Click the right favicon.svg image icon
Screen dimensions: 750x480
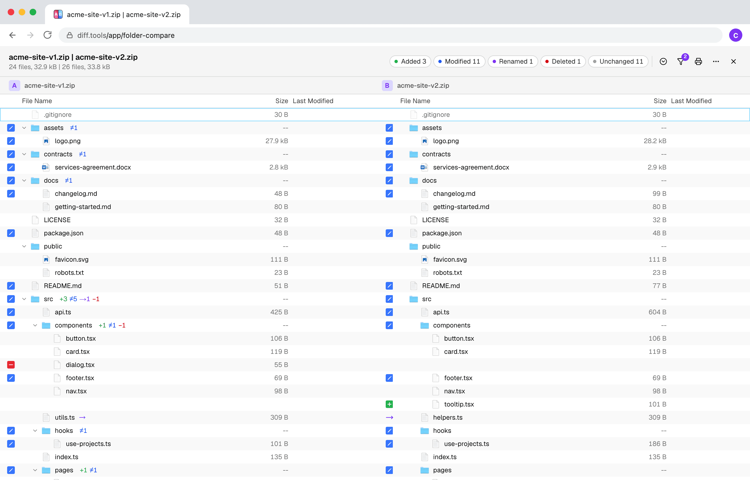tap(425, 259)
